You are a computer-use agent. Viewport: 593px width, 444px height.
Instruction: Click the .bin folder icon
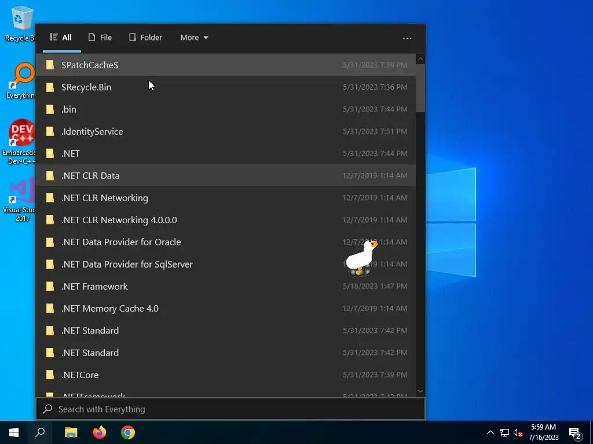click(50, 109)
